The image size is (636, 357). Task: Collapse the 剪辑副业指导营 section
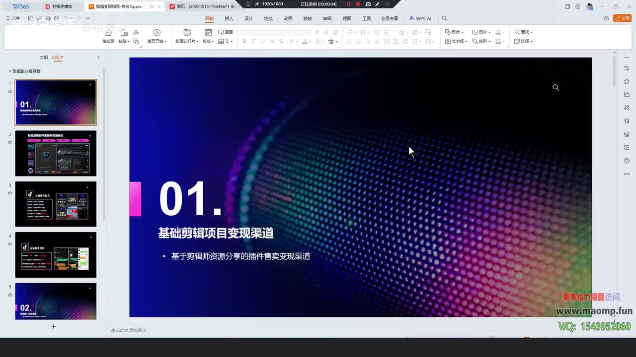(x=9, y=71)
